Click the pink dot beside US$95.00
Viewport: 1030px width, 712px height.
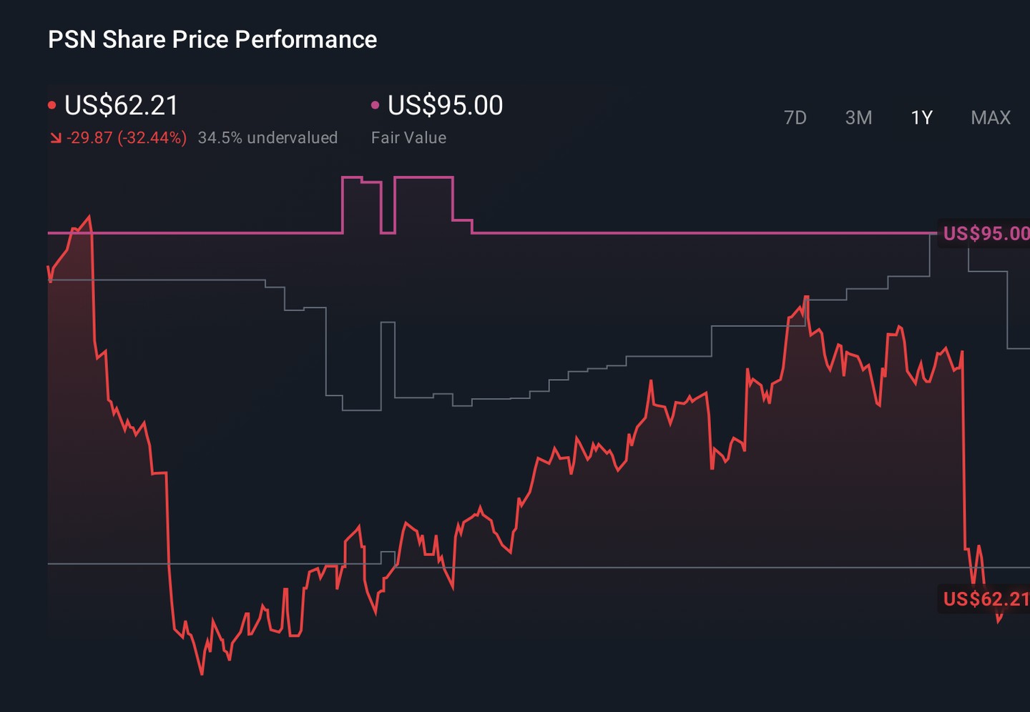tap(375, 106)
